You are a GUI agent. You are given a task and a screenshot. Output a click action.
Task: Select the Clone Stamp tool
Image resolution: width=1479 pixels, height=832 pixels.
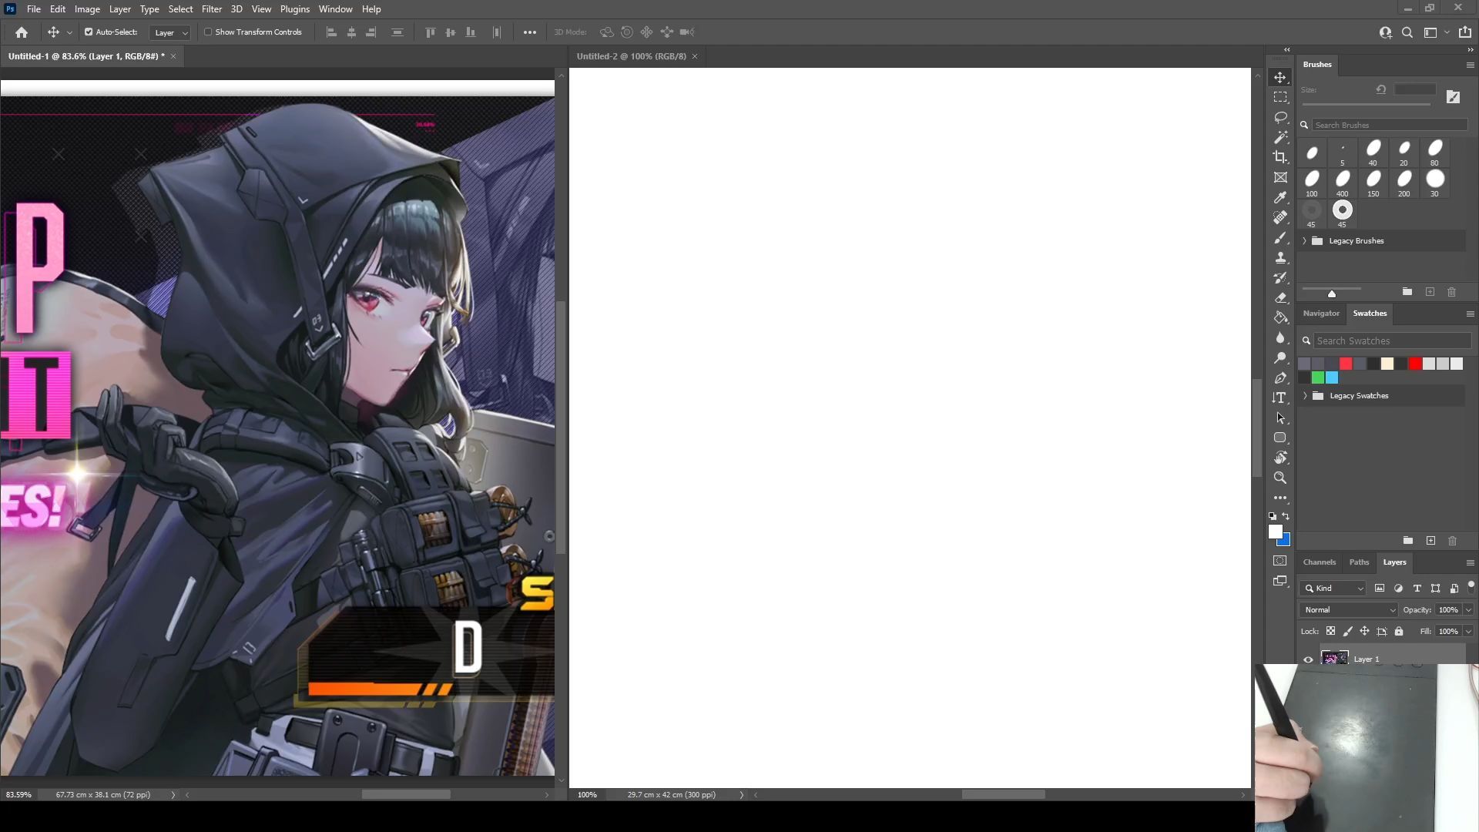[x=1279, y=257]
